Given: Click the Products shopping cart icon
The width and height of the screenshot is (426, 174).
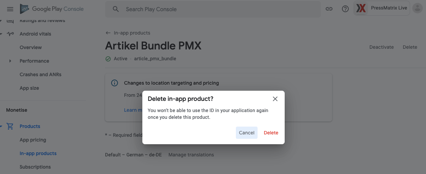Looking at the screenshot, I should (10, 126).
